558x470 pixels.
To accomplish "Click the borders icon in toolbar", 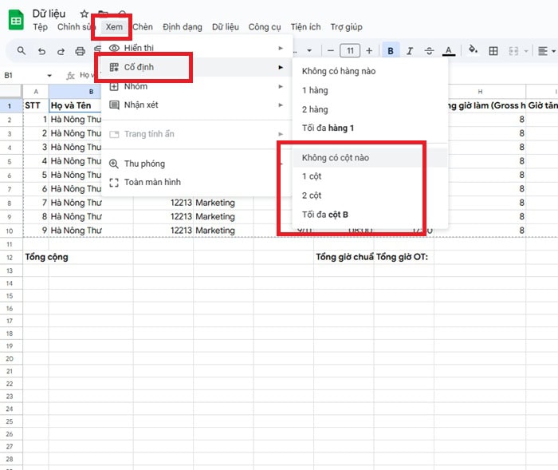I will [x=493, y=51].
